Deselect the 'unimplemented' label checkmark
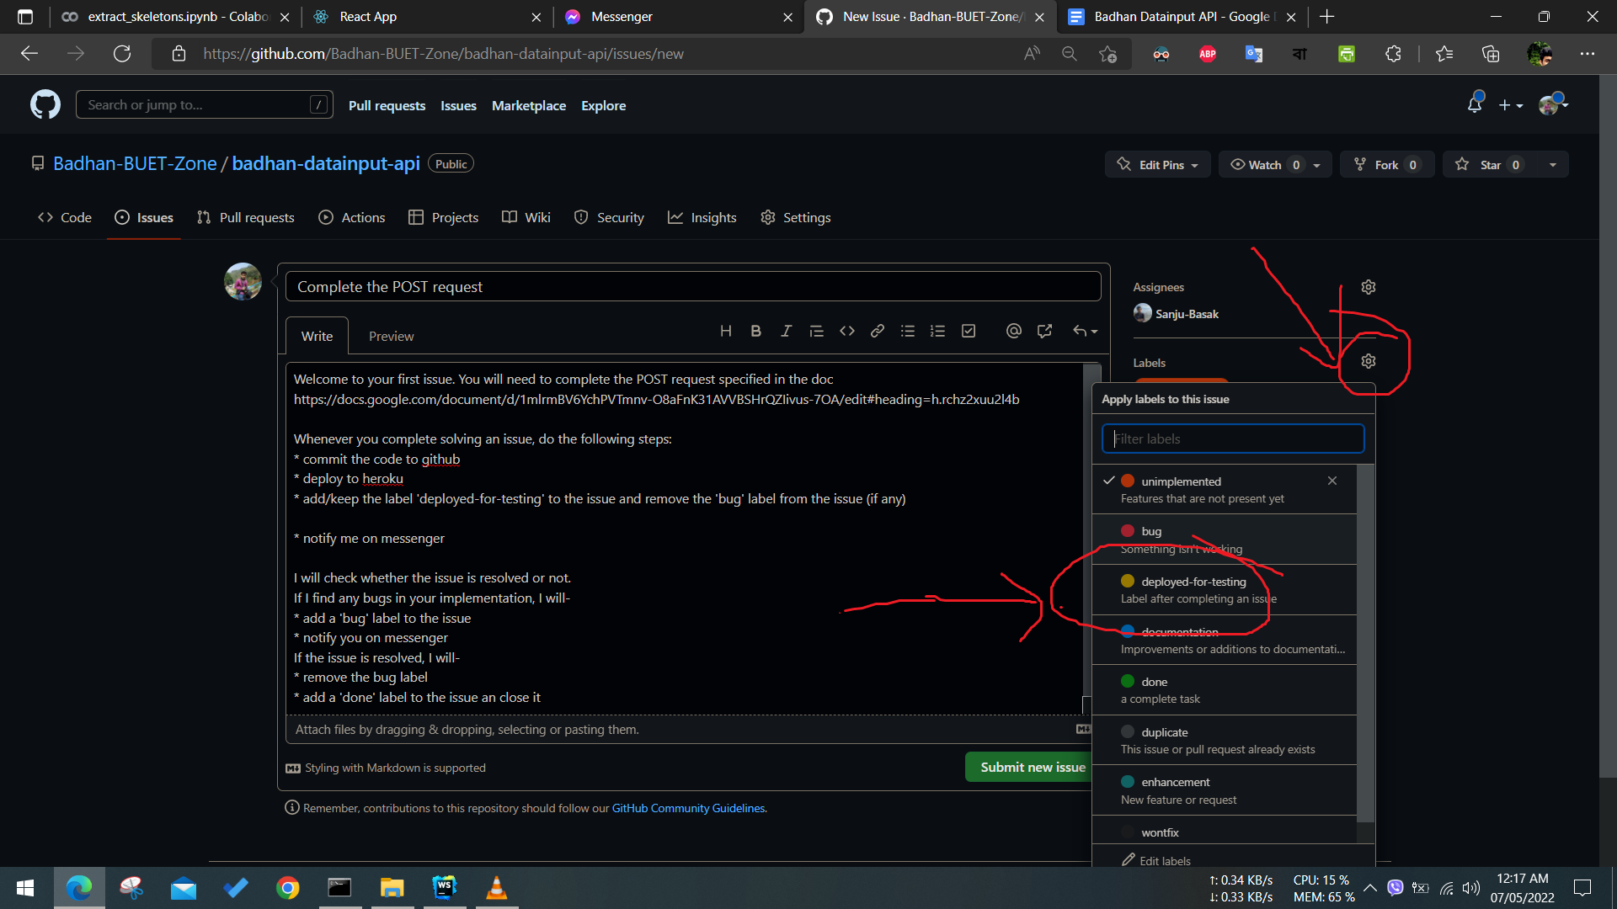Viewport: 1617px width, 909px height. pos(1109,481)
